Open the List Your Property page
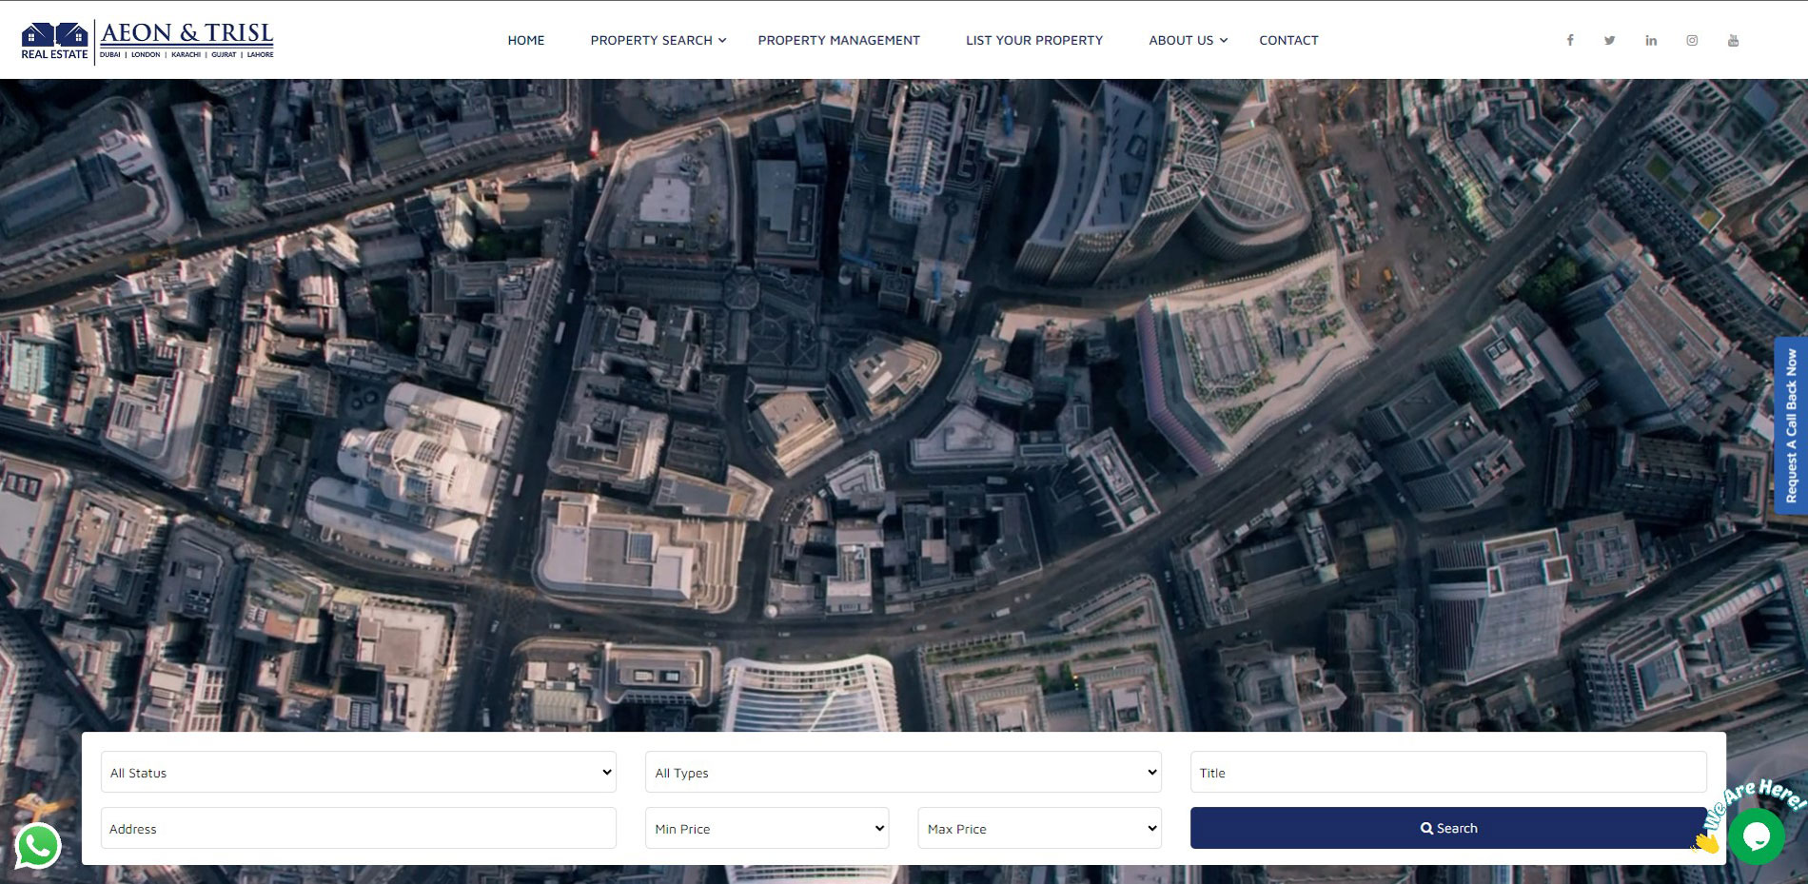Image resolution: width=1808 pixels, height=884 pixels. (x=1034, y=40)
